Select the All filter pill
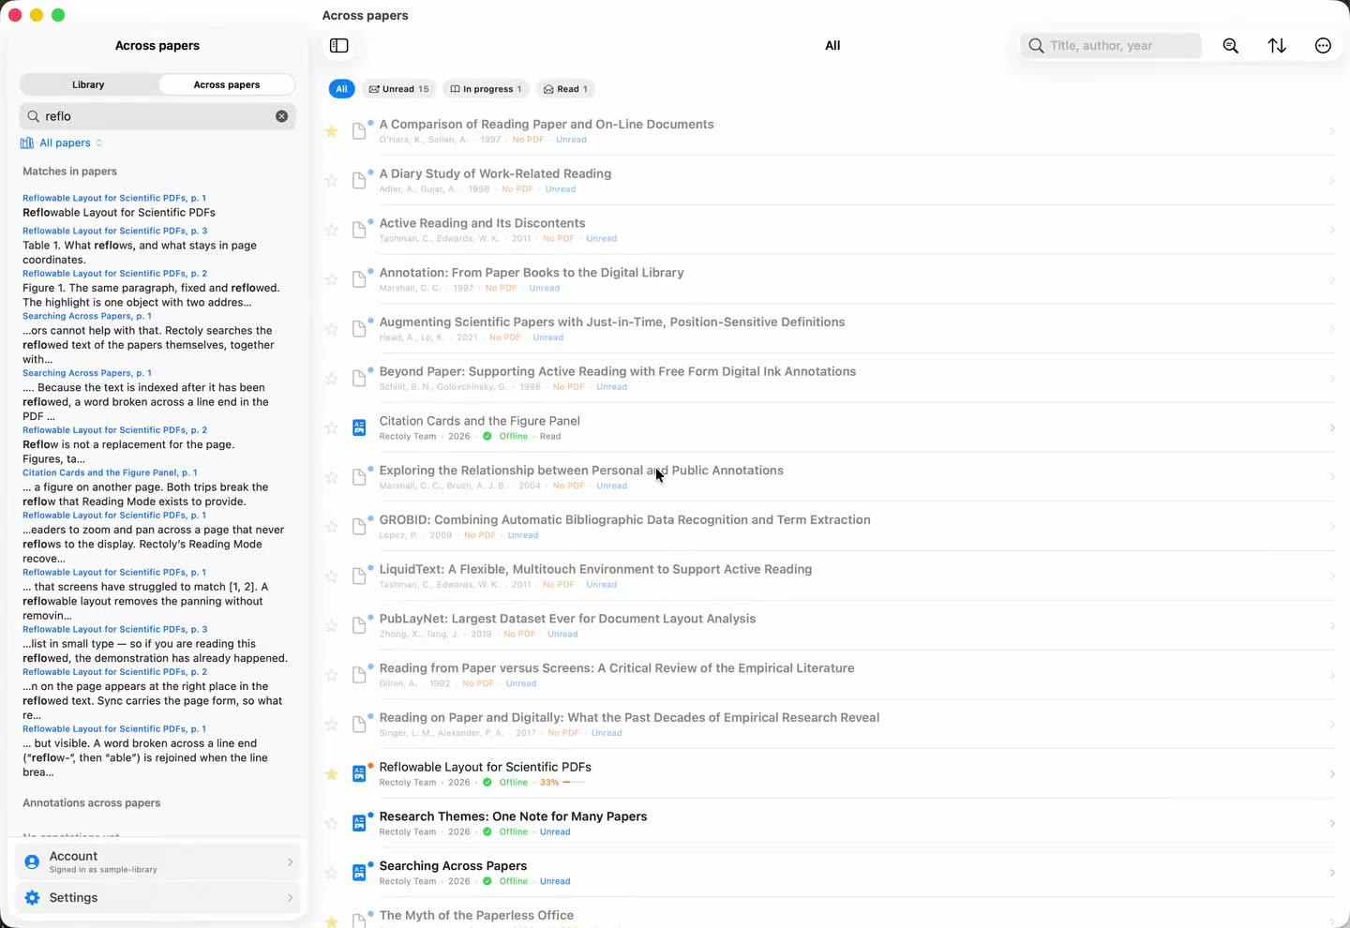1350x928 pixels. click(x=341, y=89)
